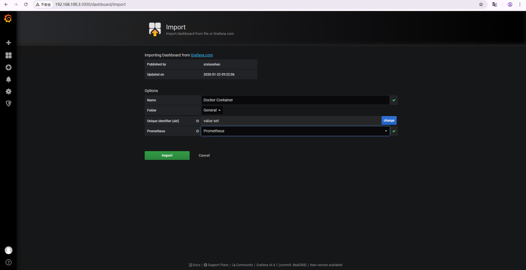Open the Create plus menu in sidebar
The height and width of the screenshot is (270, 526).
coord(8,43)
